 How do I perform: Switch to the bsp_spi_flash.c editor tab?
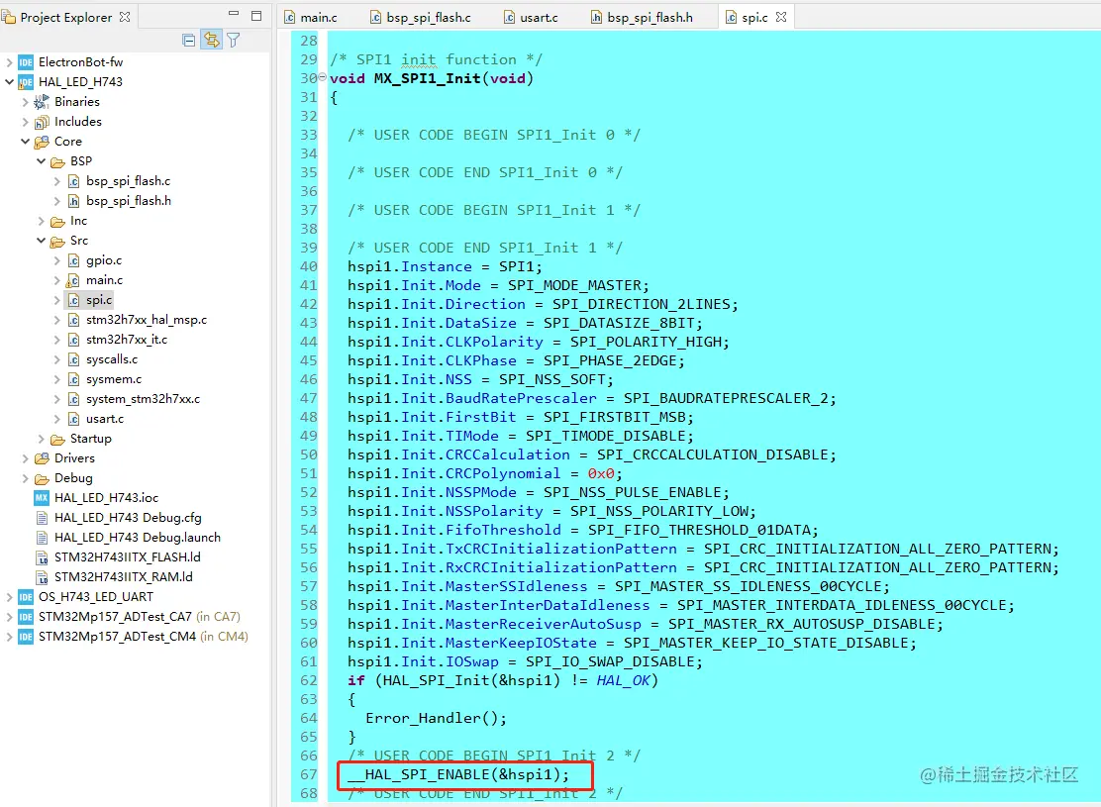(420, 17)
